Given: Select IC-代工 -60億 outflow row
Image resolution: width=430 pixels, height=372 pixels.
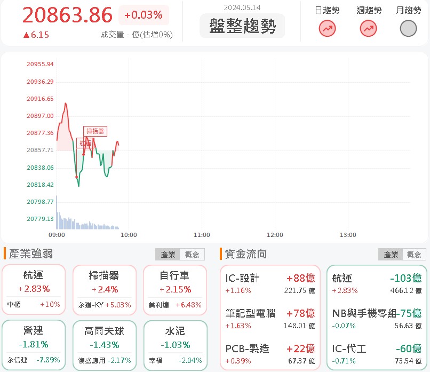Looking at the screenshot, I should pos(377,354).
